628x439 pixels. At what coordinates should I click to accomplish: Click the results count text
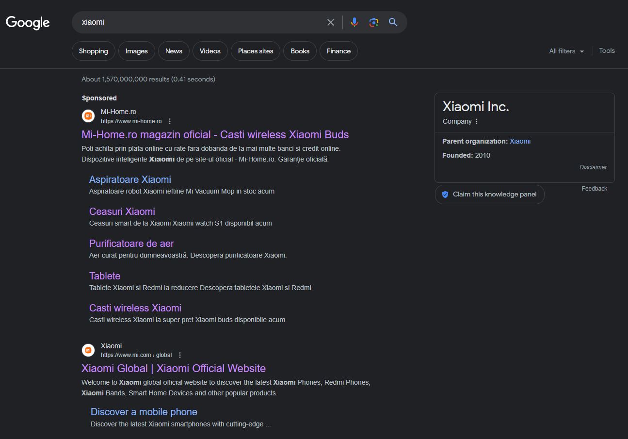coord(148,79)
